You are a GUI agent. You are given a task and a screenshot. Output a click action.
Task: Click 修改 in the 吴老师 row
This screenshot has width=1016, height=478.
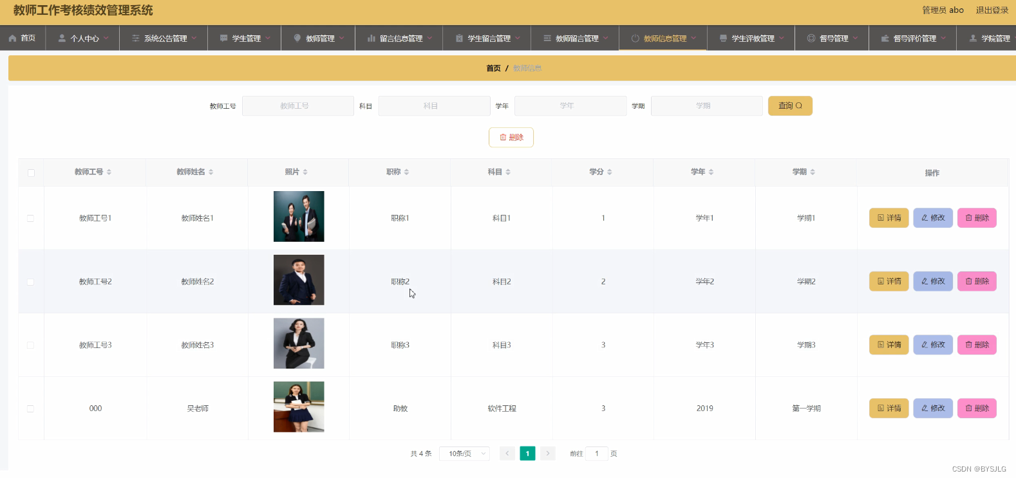933,409
